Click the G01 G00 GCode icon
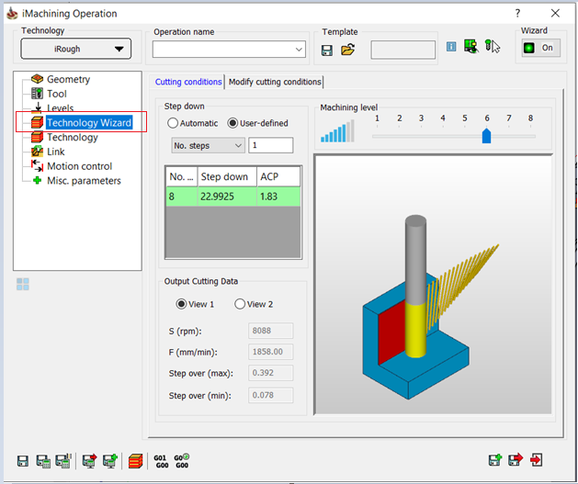 (x=161, y=461)
